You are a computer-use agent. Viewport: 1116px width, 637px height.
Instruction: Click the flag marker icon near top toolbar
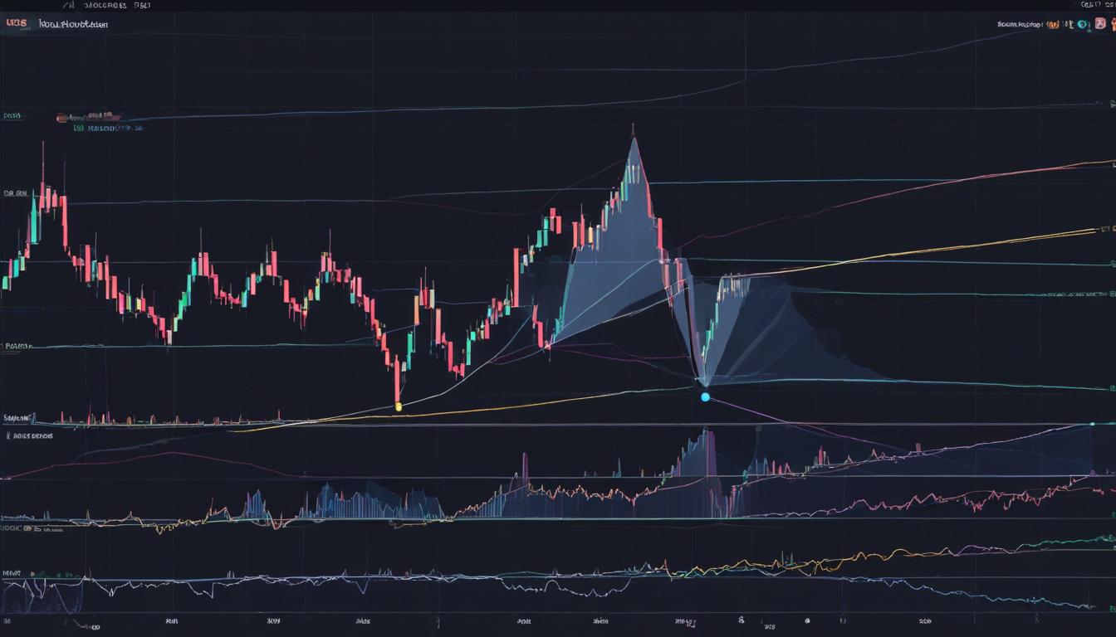click(x=1069, y=24)
